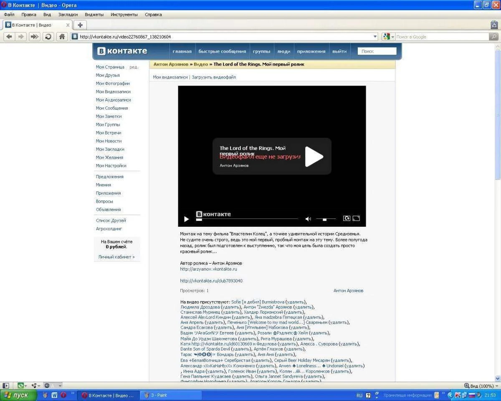Seek on the video progress bar
Viewport: 501px width, 401px height.
point(247,219)
